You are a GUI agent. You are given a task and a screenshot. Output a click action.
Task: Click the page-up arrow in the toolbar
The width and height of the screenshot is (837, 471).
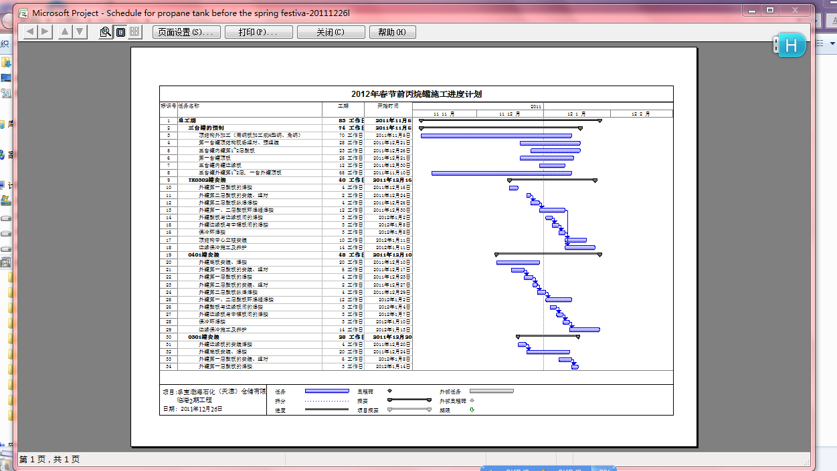pyautogui.click(x=64, y=31)
